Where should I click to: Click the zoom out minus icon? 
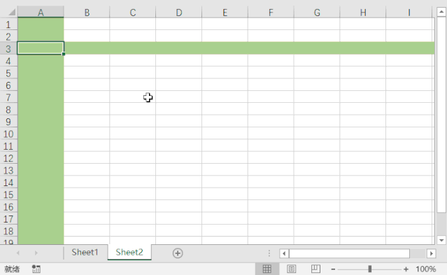(x=333, y=269)
